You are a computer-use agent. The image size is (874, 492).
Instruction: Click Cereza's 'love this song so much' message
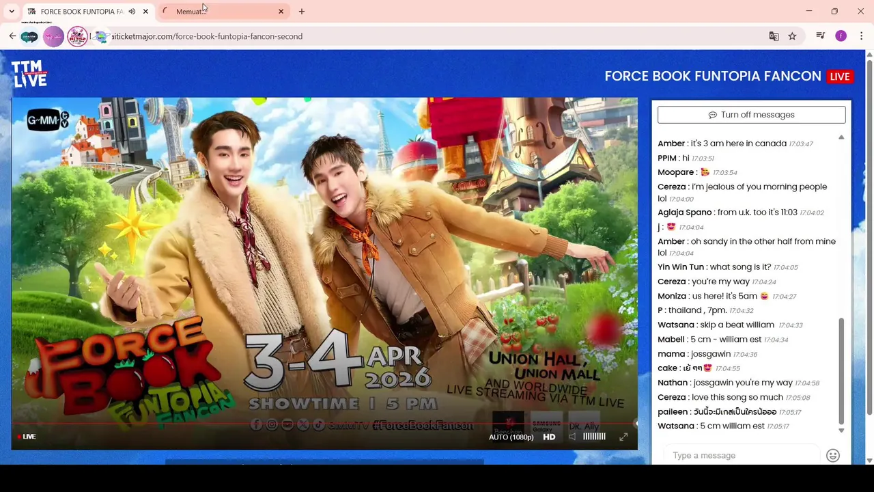pos(734,397)
